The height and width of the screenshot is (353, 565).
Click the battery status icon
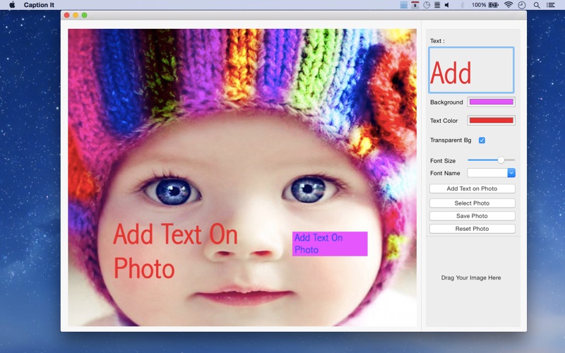click(493, 5)
